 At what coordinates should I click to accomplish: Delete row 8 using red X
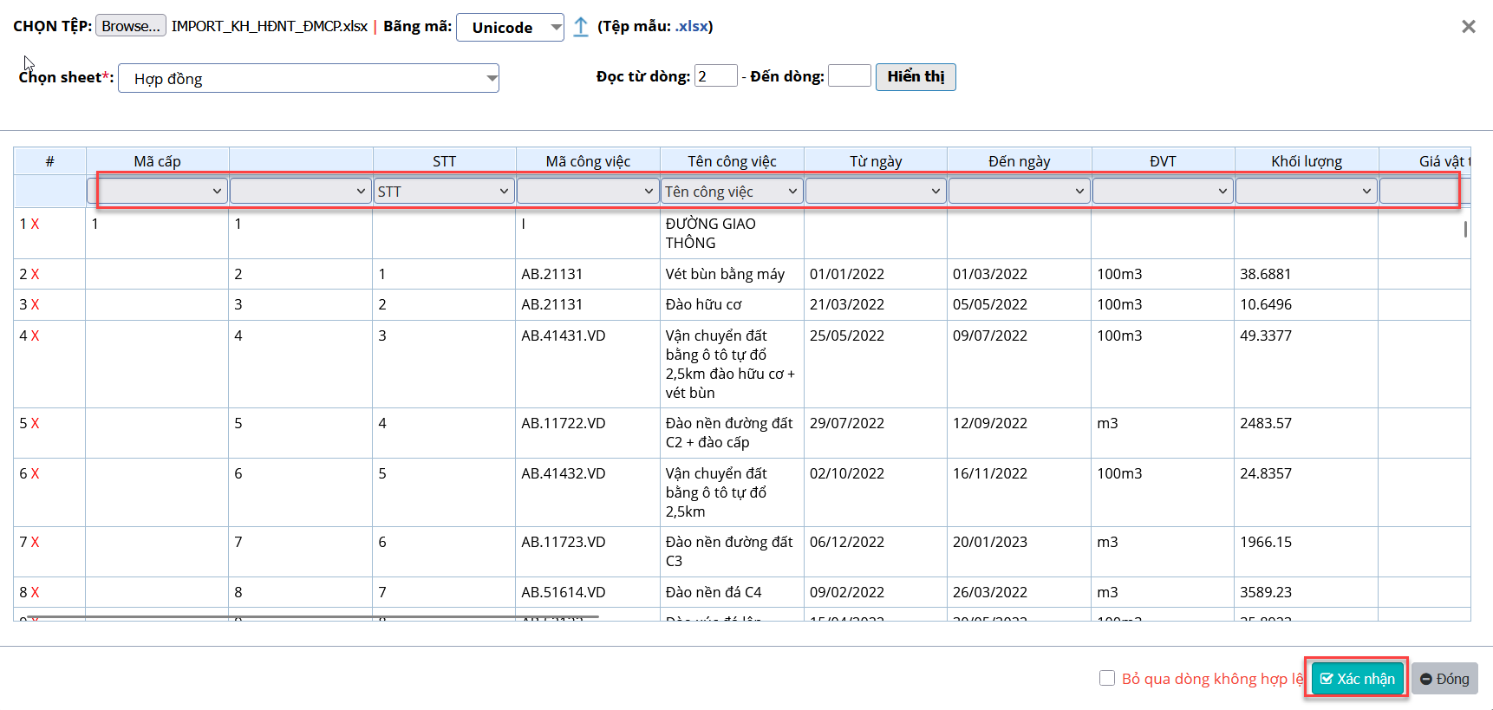pyautogui.click(x=35, y=592)
